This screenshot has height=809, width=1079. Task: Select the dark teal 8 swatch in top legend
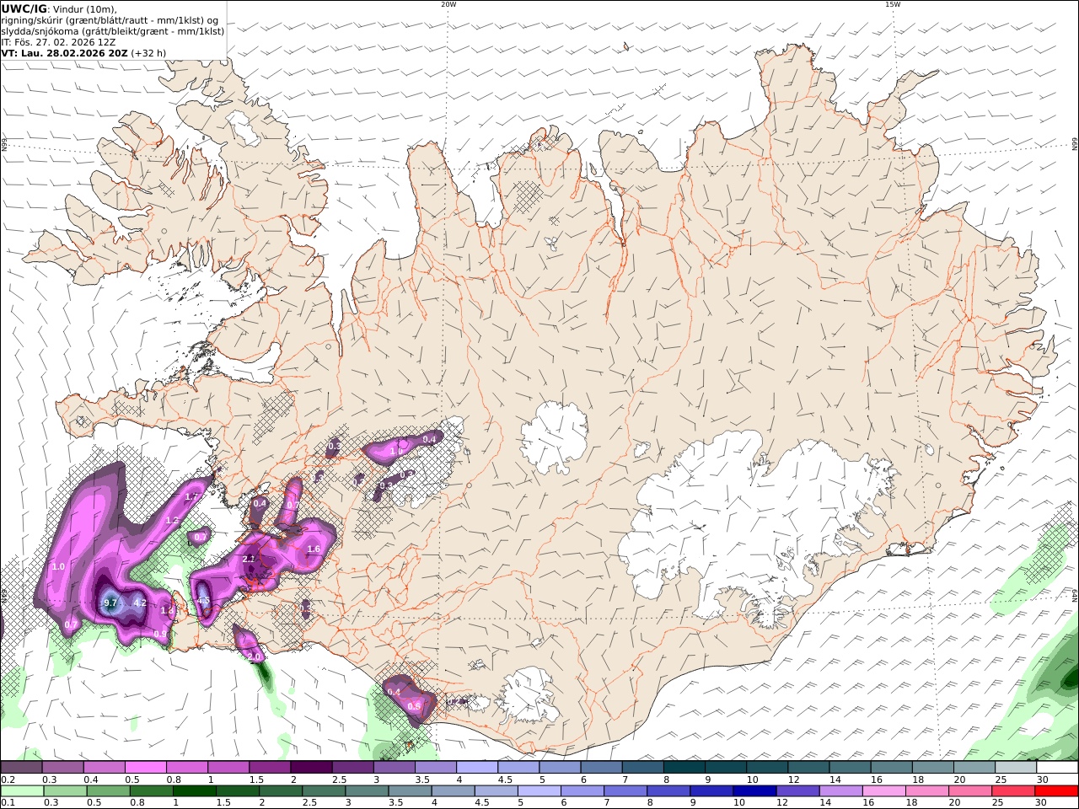pos(684,768)
